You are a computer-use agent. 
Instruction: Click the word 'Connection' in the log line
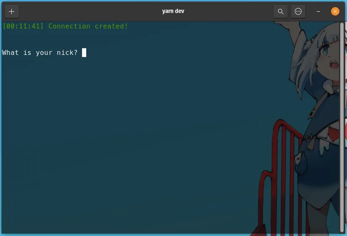pyautogui.click(x=69, y=26)
